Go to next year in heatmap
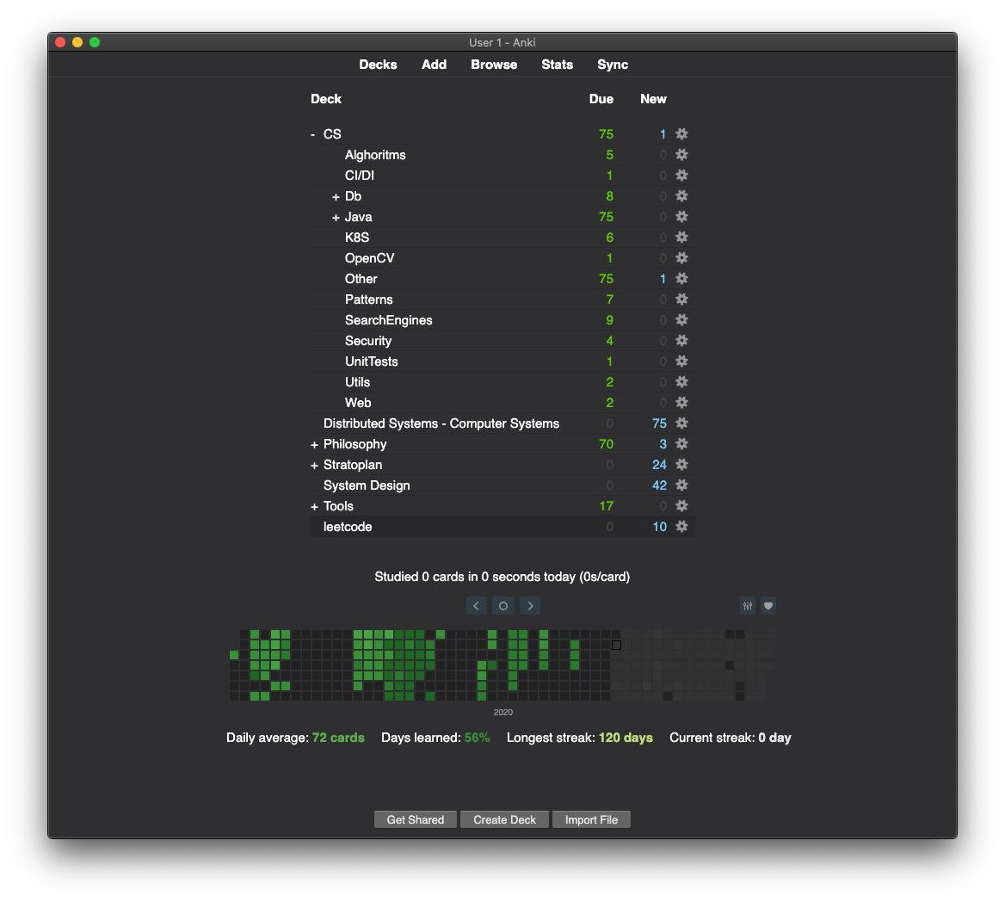Image resolution: width=1005 pixels, height=902 pixels. [x=530, y=606]
